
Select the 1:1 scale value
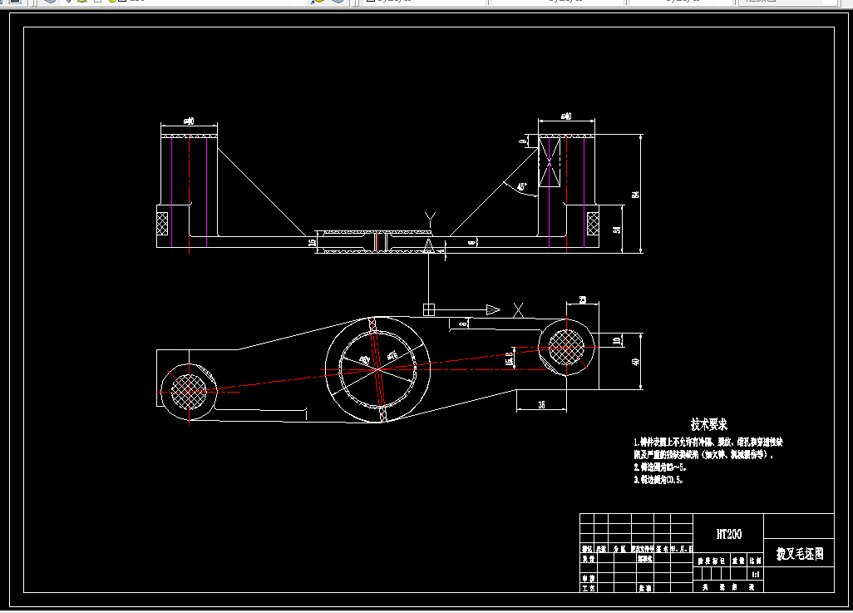pos(756,575)
